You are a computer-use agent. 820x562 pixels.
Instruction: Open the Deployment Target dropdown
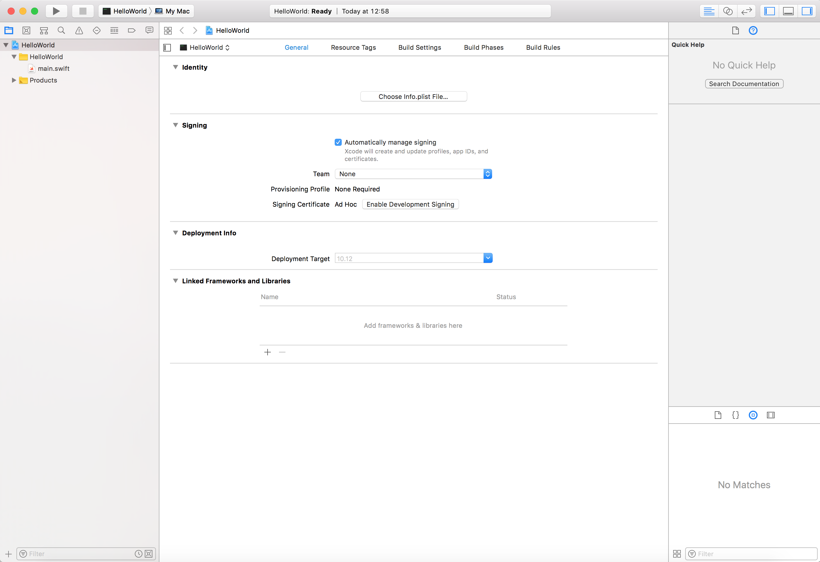[488, 258]
